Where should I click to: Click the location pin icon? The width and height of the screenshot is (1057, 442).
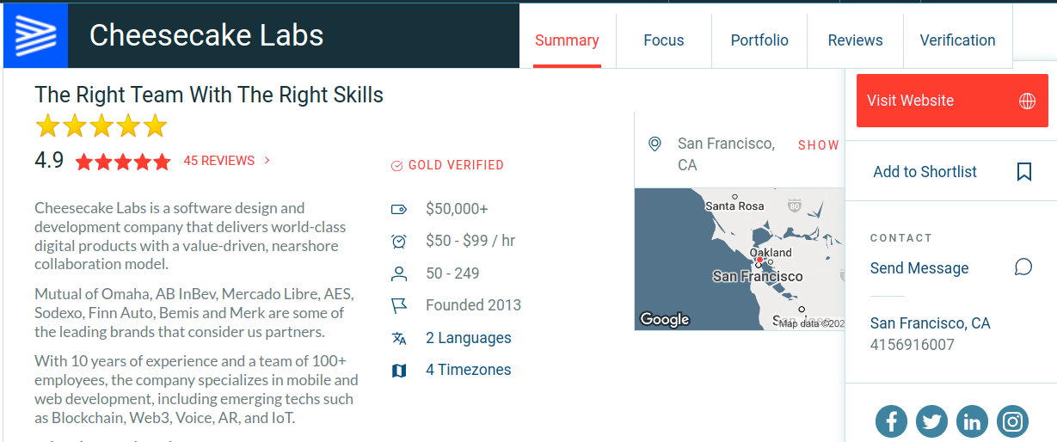(654, 144)
